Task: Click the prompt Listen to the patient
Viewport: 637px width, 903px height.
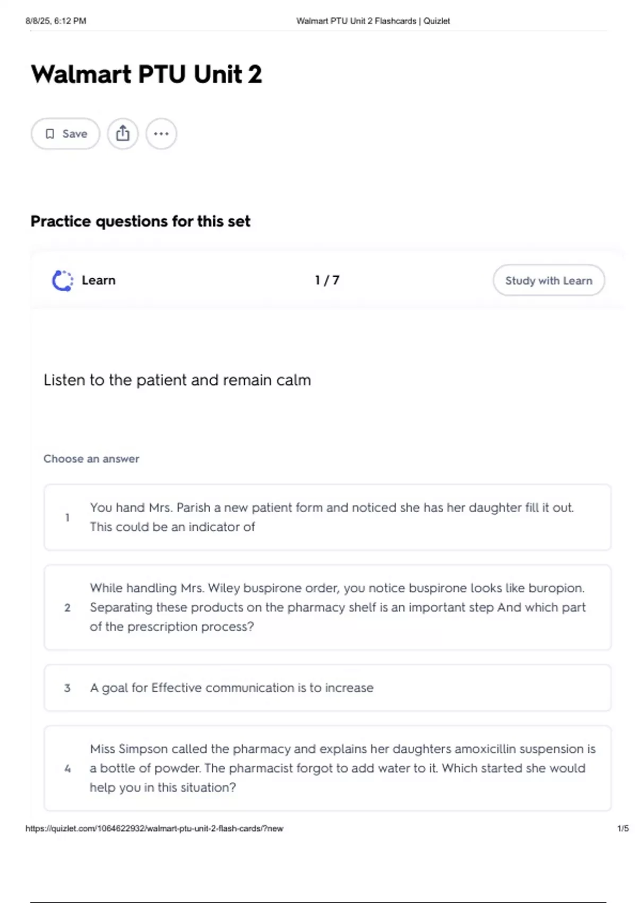Action: (177, 380)
